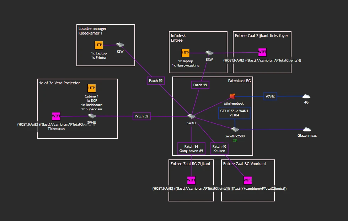Select the 4G cloud icon

[x=306, y=96]
